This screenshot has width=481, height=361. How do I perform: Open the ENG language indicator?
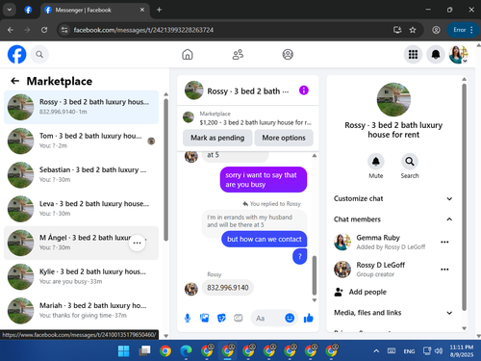(409, 351)
